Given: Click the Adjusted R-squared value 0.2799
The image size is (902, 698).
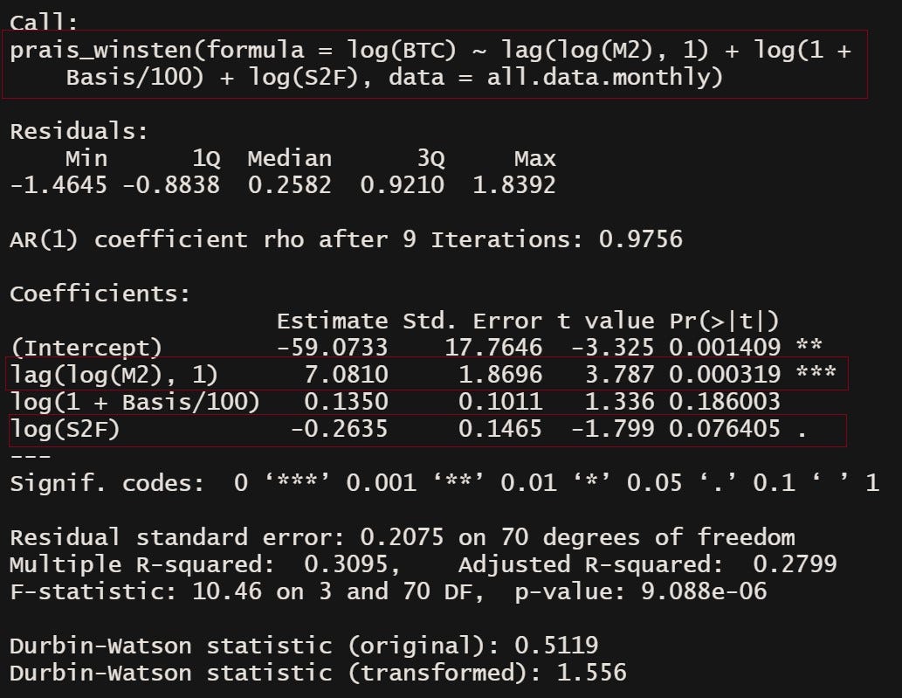Looking at the screenshot, I should pos(795,564).
